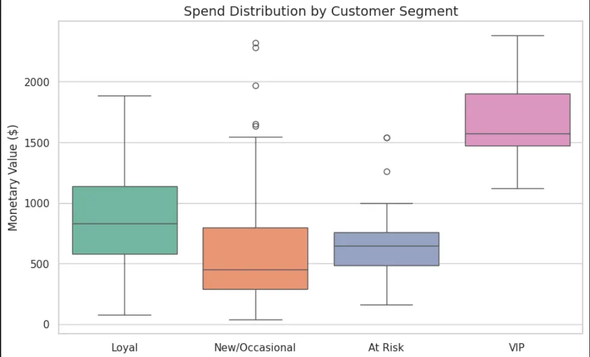The width and height of the screenshot is (590, 357).
Task: Click the 2000 y-axis tick label
Action: [37, 82]
